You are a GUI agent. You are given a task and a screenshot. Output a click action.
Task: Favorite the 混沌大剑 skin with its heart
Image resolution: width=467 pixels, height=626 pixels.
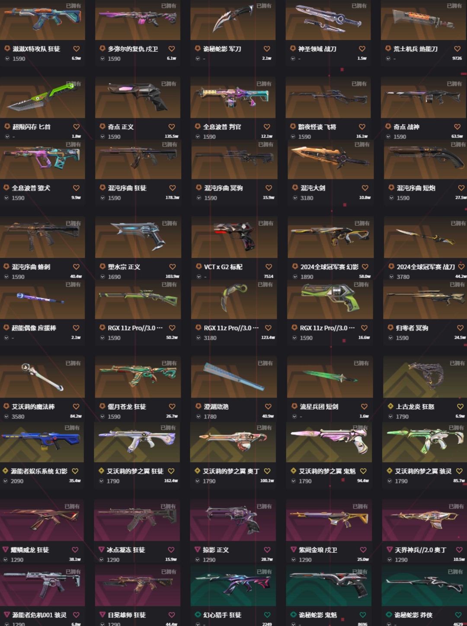pos(365,188)
